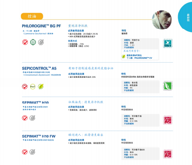
Task: Click the green leaf icon under SEPICONTROL A5
Action: point(41,86)
